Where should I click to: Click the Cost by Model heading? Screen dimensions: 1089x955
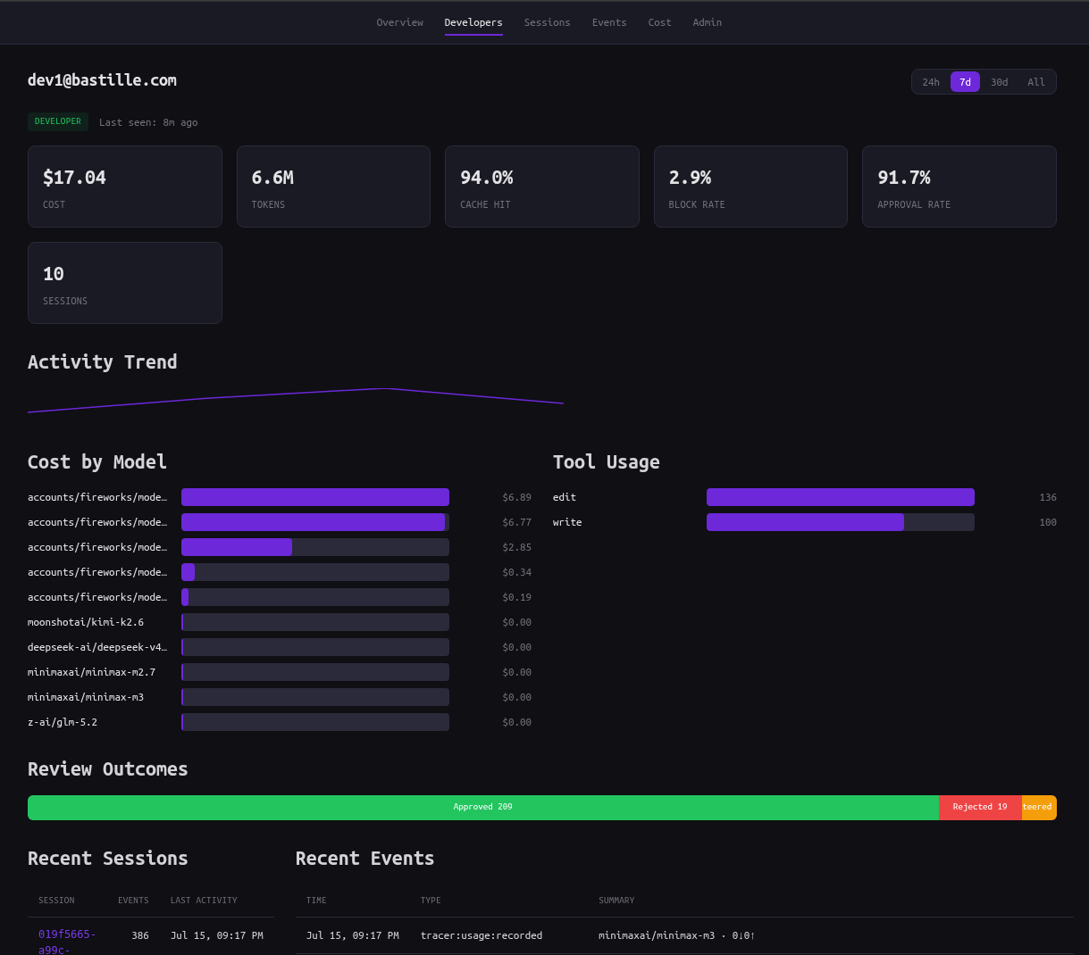click(x=97, y=462)
